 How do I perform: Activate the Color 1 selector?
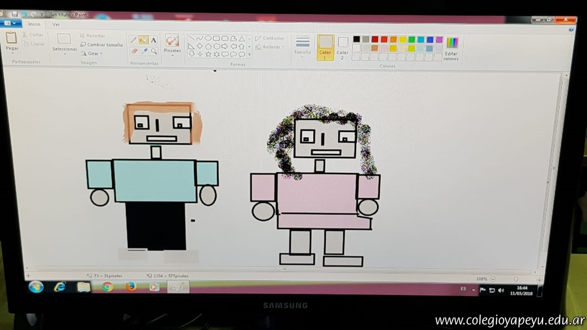point(325,46)
